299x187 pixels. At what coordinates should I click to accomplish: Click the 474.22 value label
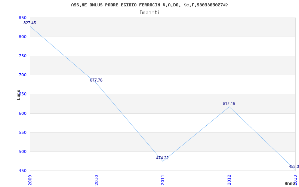162,158
